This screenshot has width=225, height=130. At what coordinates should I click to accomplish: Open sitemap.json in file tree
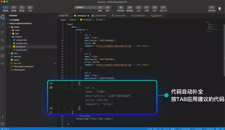(18, 70)
